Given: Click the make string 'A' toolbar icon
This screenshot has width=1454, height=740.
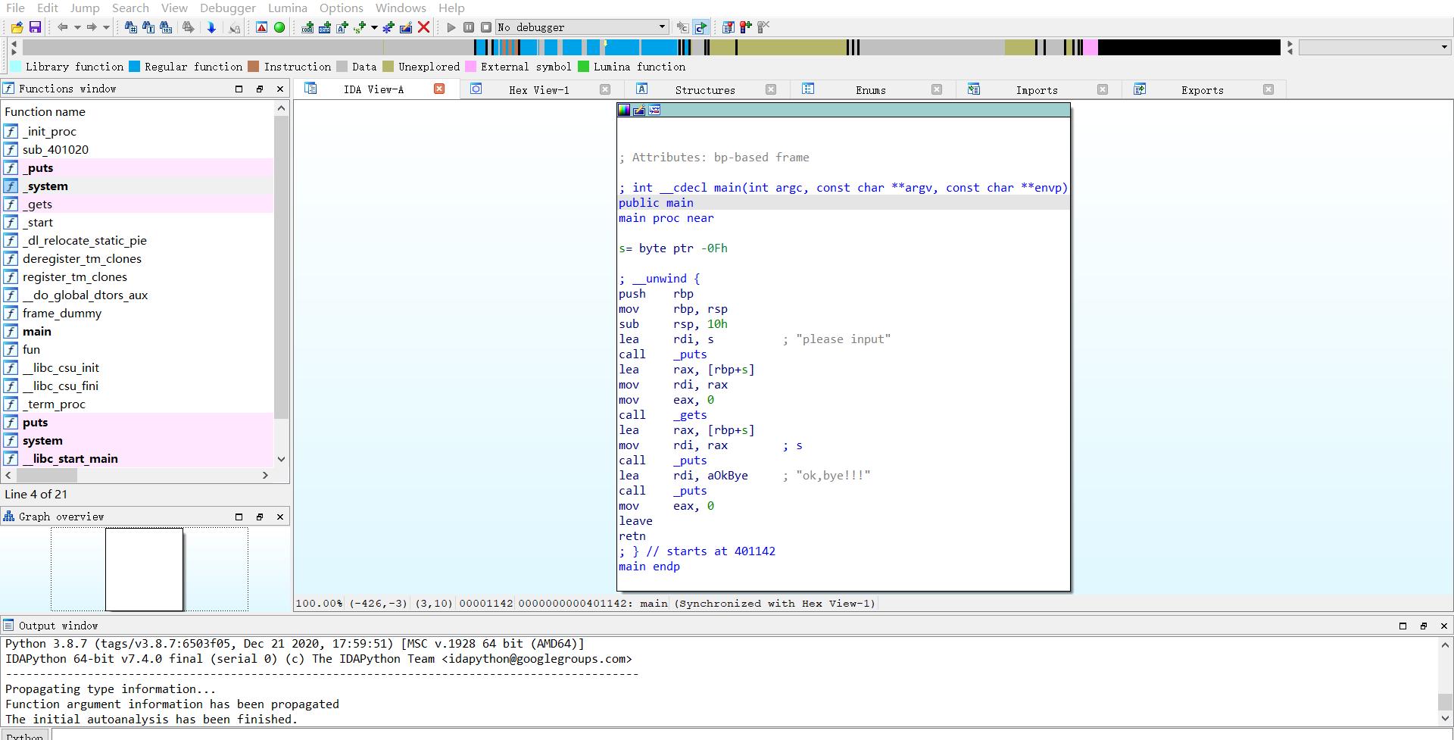Looking at the screenshot, I should (x=342, y=27).
